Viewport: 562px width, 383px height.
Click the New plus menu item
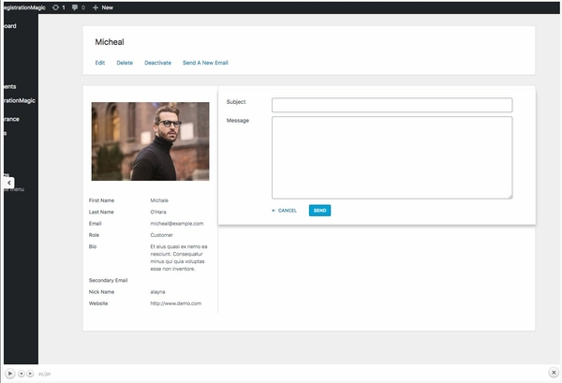pos(103,7)
